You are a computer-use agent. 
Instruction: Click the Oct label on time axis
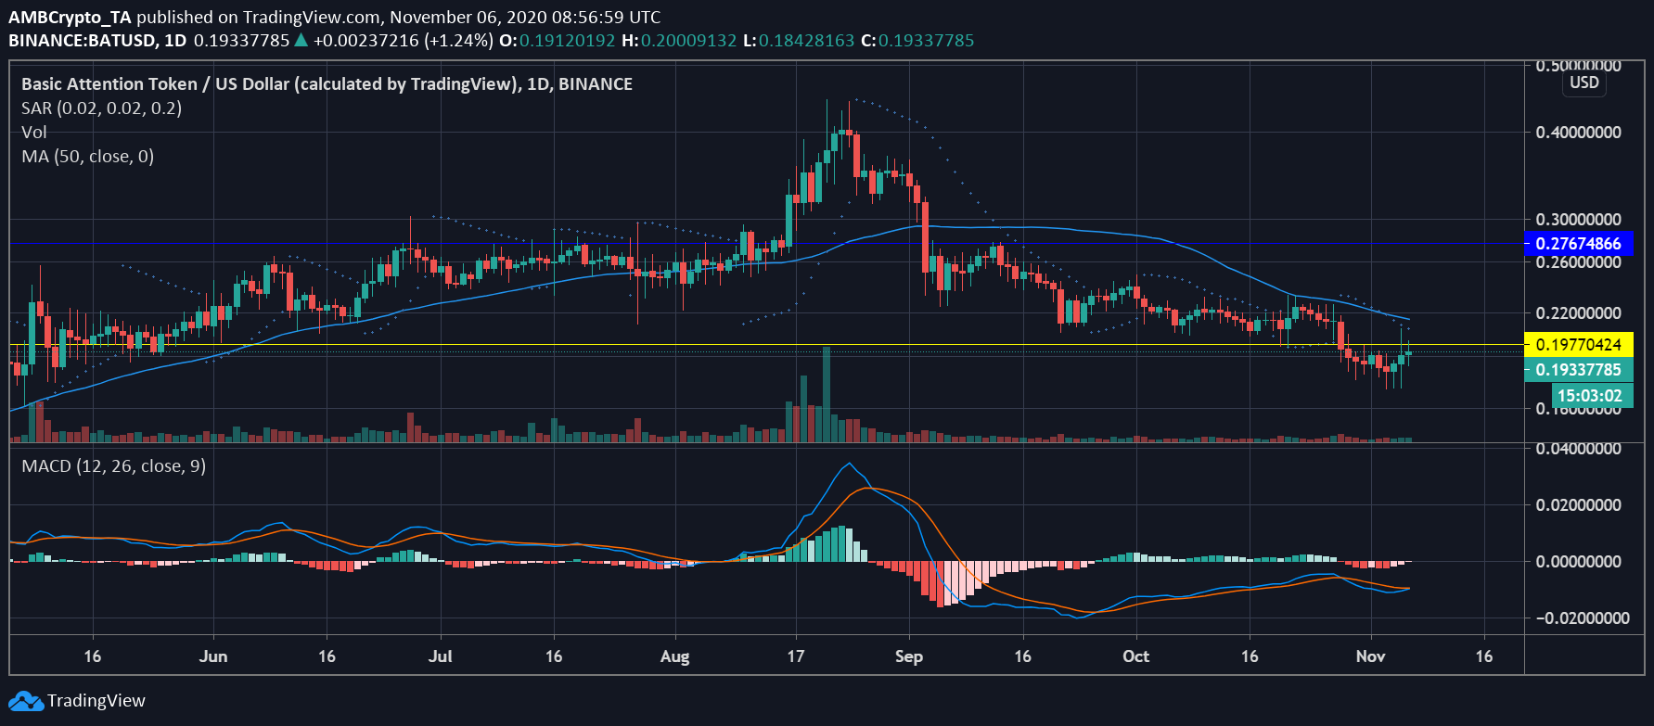[x=1136, y=656]
